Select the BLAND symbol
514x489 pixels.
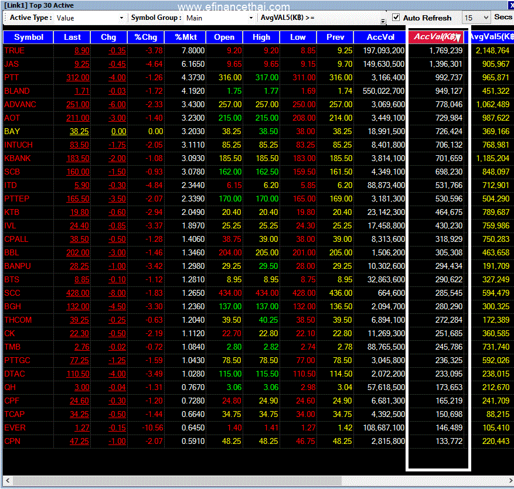coord(17,91)
